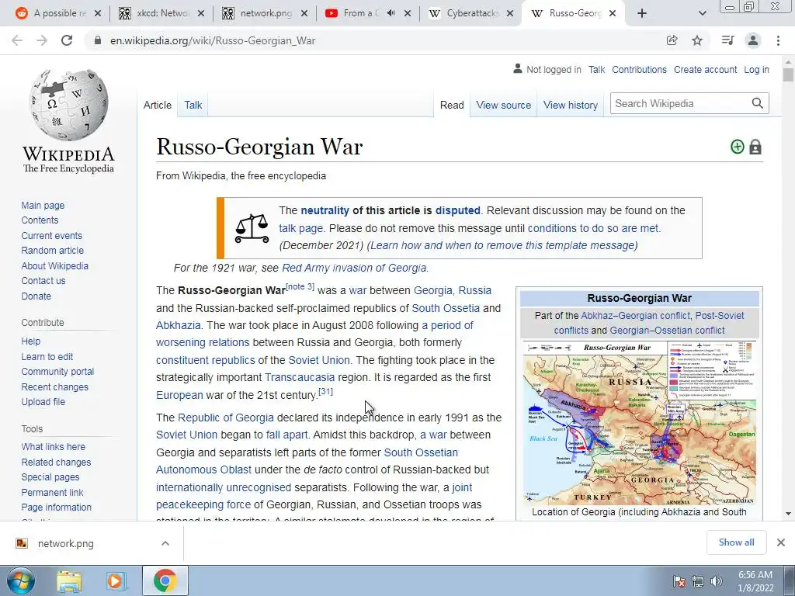Image resolution: width=795 pixels, height=596 pixels.
Task: Click the address bar URL
Action: [213, 40]
